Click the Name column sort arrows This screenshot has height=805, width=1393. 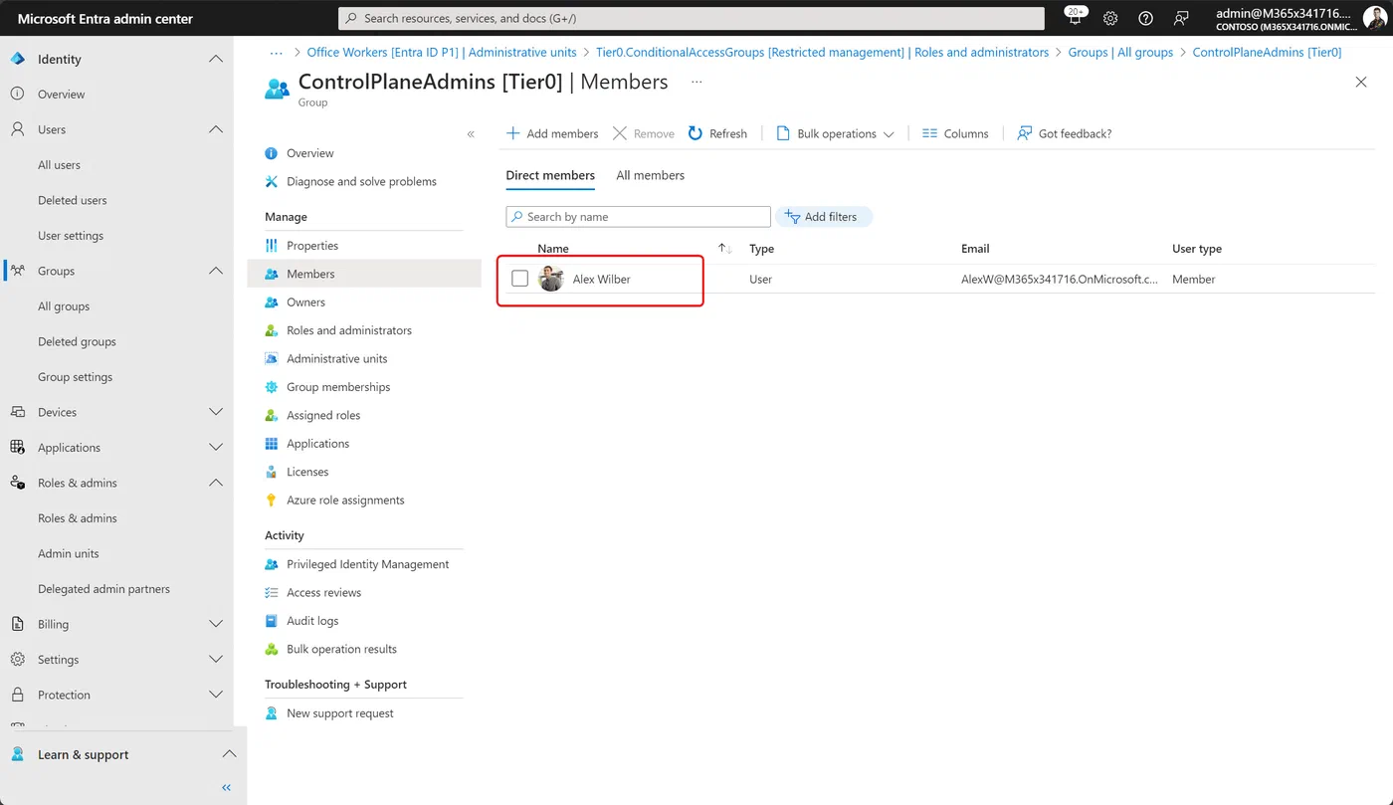725,249
